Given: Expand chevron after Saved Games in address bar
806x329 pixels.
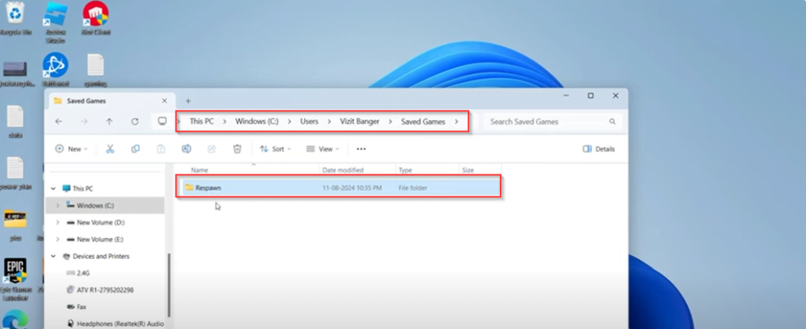Looking at the screenshot, I should [456, 122].
